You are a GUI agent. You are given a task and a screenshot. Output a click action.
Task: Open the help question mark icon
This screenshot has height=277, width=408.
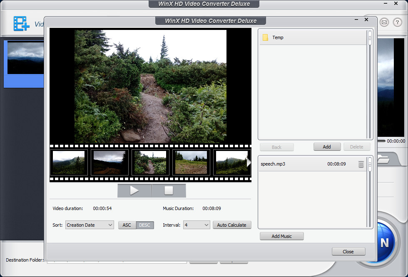(x=397, y=22)
